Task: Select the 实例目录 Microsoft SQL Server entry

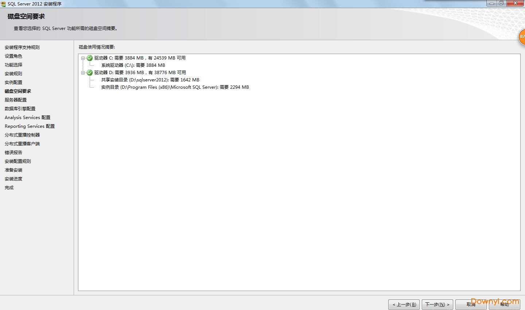Action: point(175,87)
